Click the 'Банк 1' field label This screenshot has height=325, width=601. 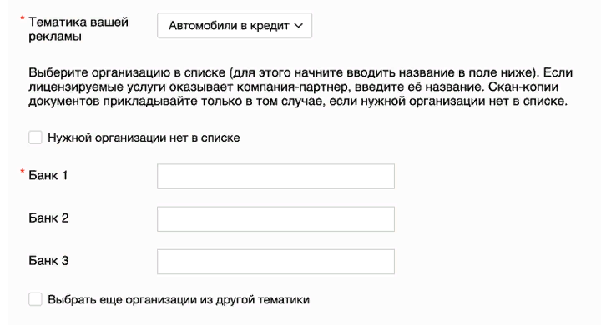[x=48, y=175]
